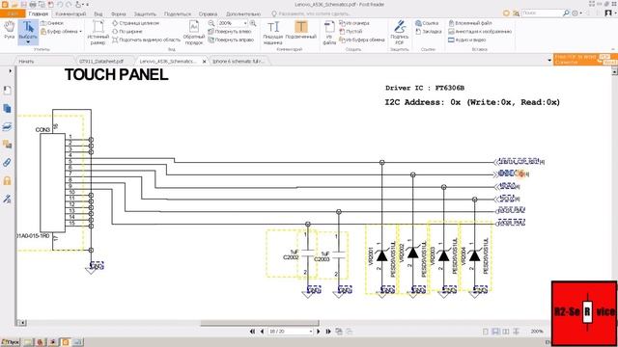The width and height of the screenshot is (618, 347).
Task: Click the Print icon in quick access toolbar
Action: 33,4
